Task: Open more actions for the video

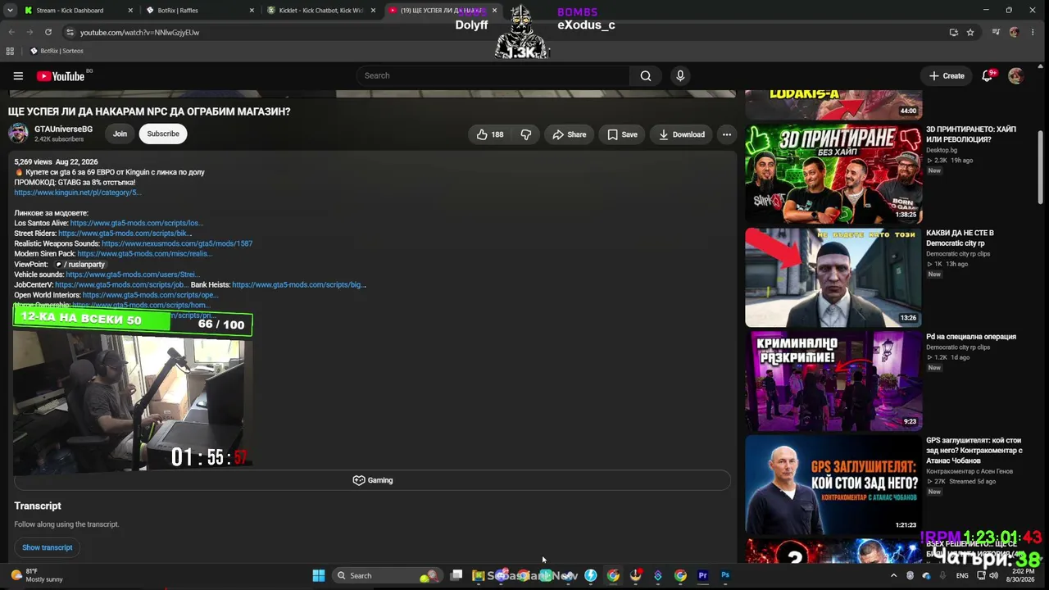Action: click(x=726, y=134)
